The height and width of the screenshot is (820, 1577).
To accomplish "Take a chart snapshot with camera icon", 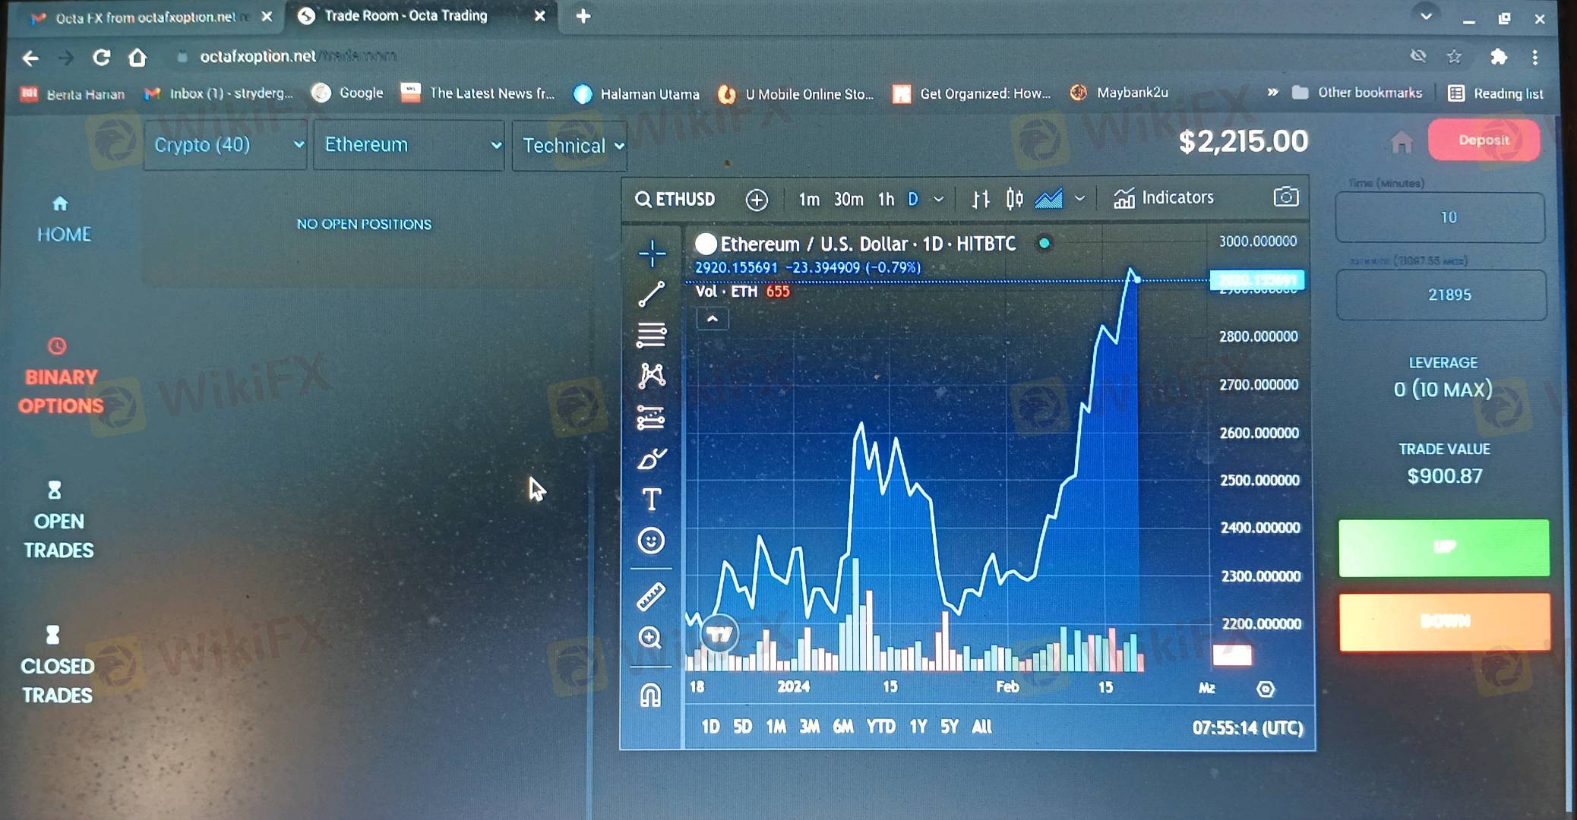I will point(1285,197).
